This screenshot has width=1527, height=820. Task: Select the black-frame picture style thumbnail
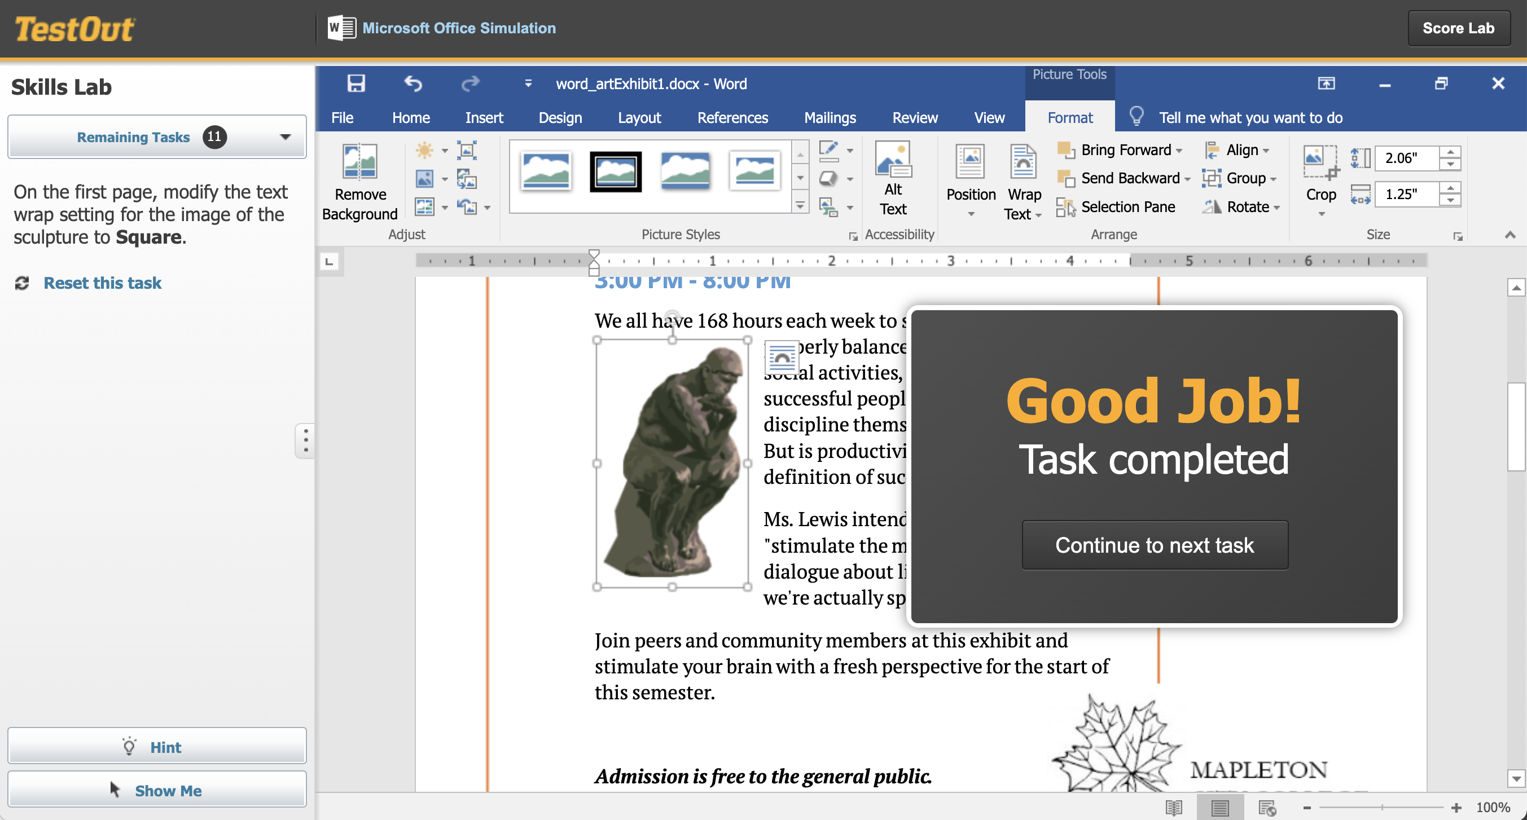point(615,173)
